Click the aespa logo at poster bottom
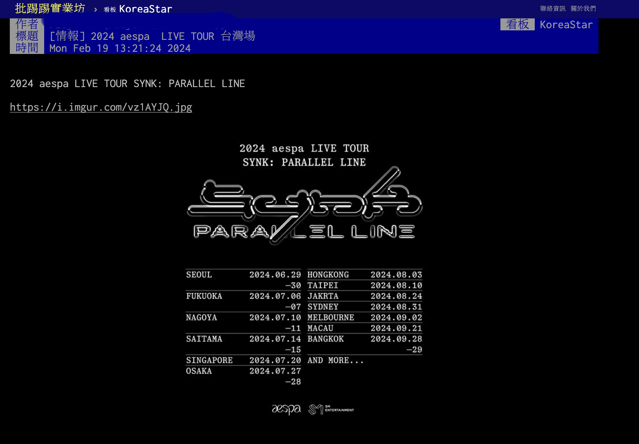This screenshot has height=444, width=639. [x=286, y=409]
